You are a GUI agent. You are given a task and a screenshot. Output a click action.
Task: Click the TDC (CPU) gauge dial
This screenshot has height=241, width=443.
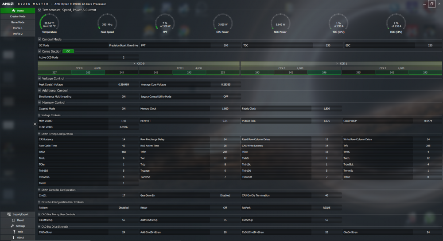tap(338, 23)
